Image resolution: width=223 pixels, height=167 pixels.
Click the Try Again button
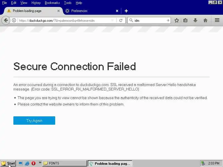(34, 121)
